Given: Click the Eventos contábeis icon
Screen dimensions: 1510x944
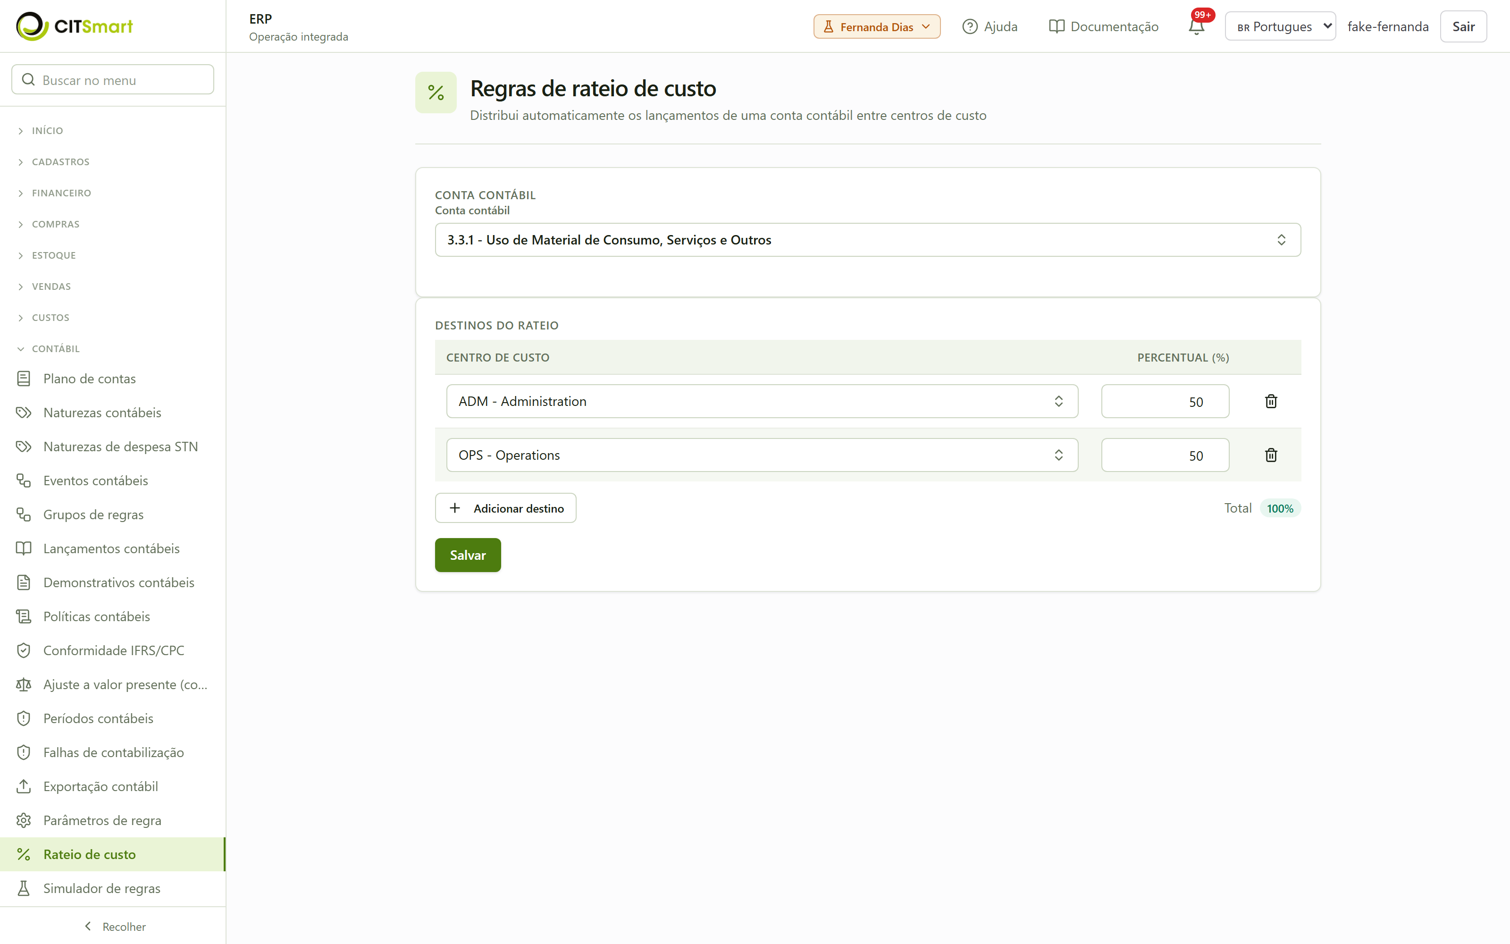Looking at the screenshot, I should point(24,481).
